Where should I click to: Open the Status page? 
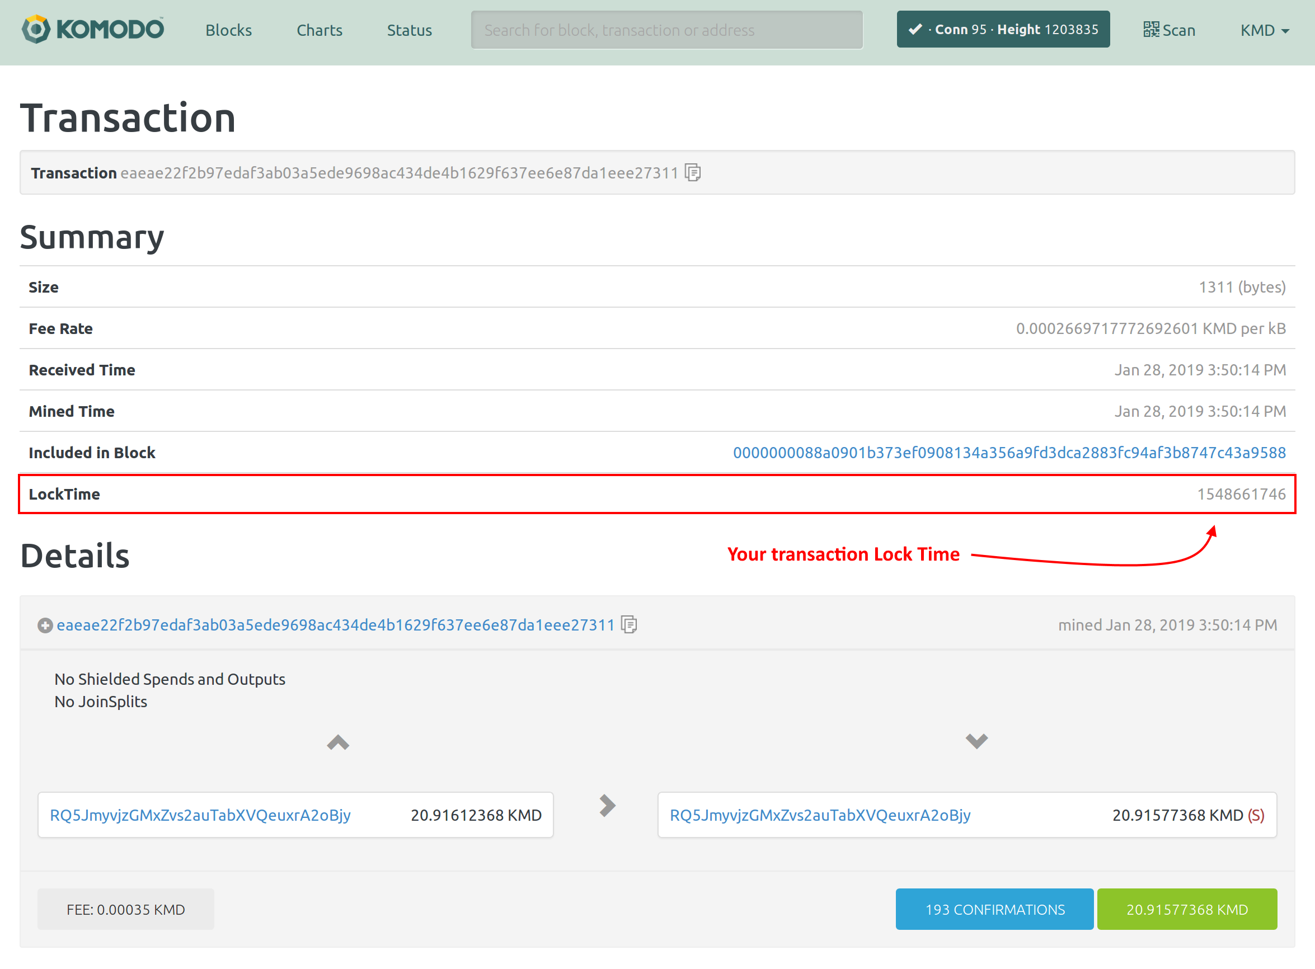409,30
